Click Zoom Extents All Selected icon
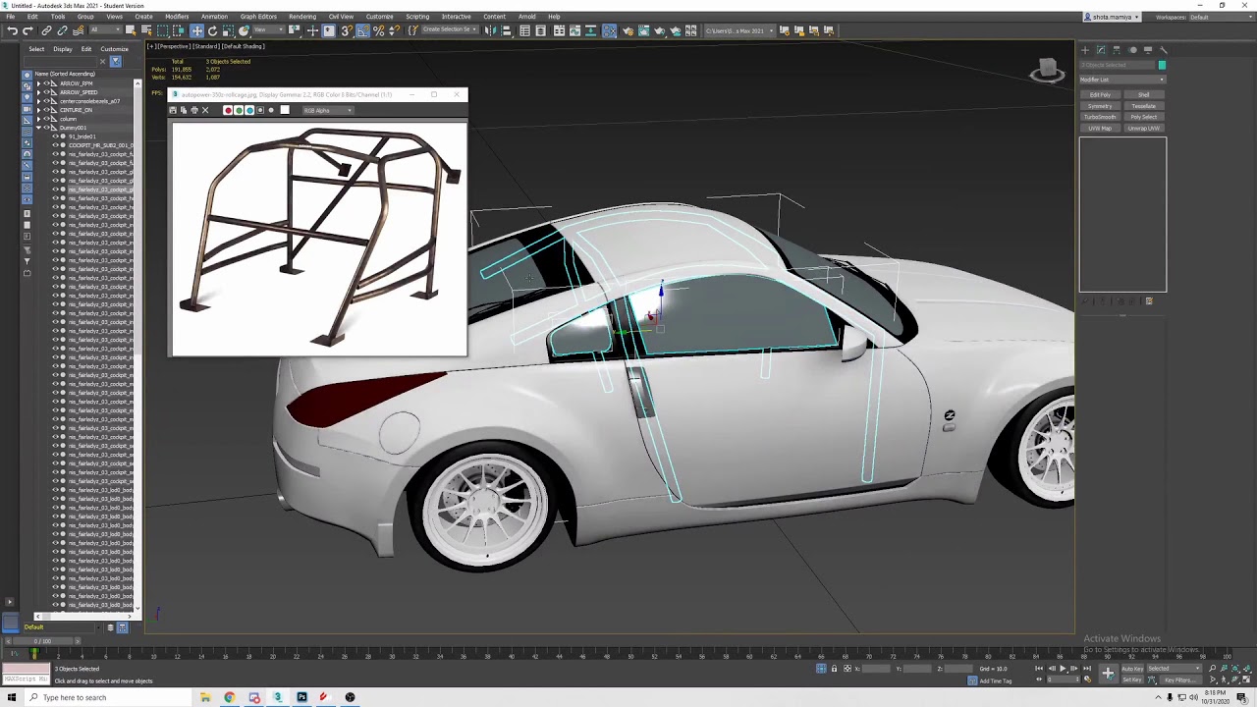The height and width of the screenshot is (707, 1257). pos(1247,669)
